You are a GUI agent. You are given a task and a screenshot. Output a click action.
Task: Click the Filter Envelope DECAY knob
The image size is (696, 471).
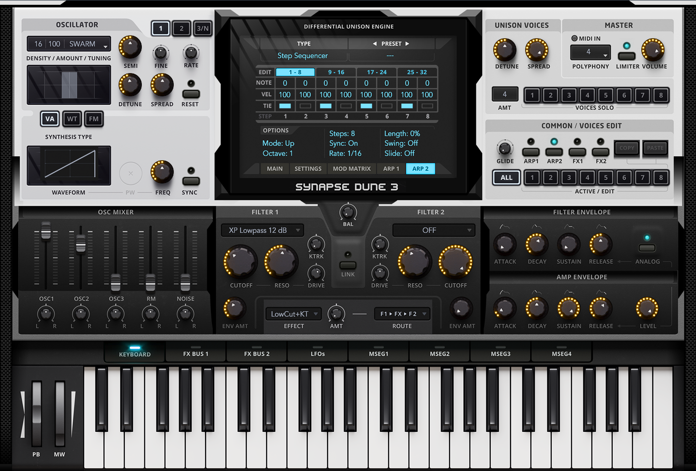pyautogui.click(x=536, y=244)
